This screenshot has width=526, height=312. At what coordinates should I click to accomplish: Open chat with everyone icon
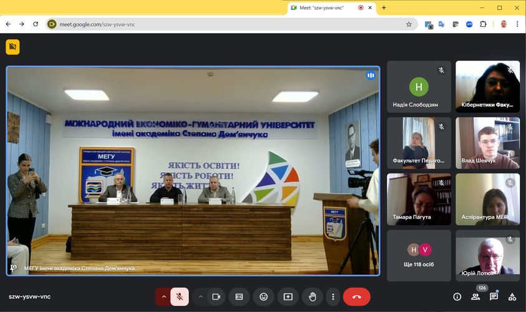[494, 296]
